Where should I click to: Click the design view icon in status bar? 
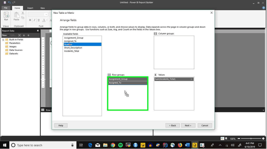(x=222, y=139)
